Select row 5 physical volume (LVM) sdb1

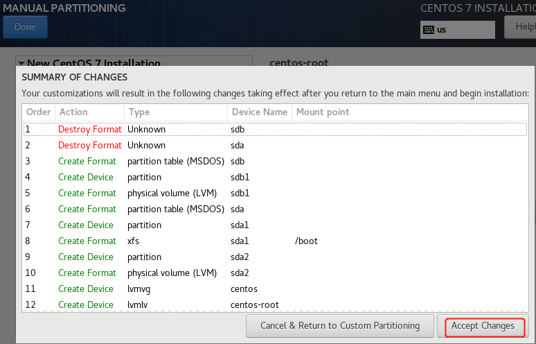point(275,193)
